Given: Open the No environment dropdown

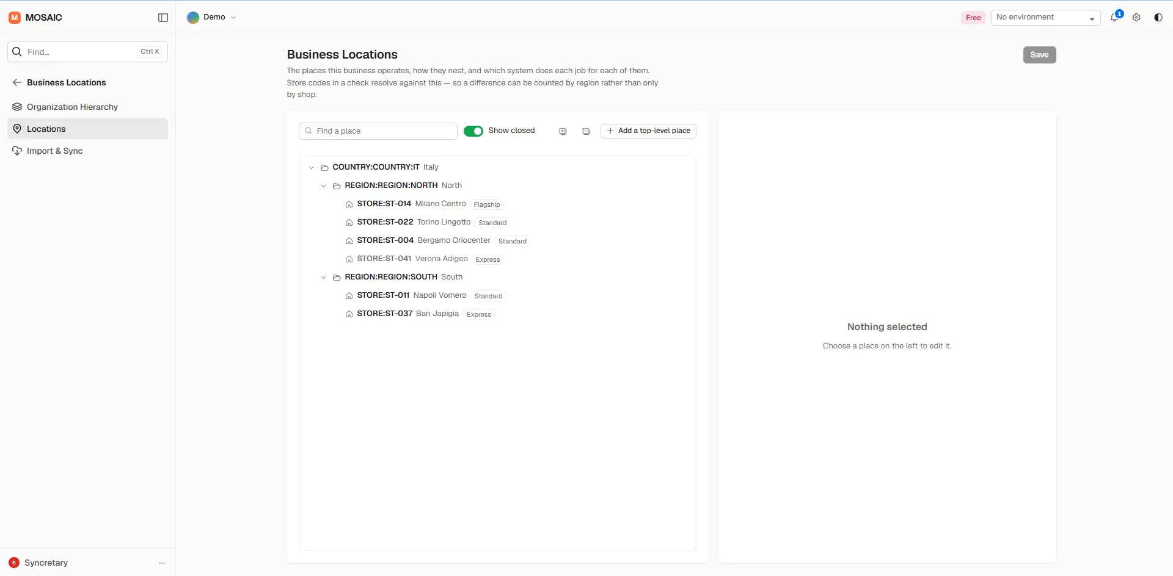Looking at the screenshot, I should (1045, 18).
